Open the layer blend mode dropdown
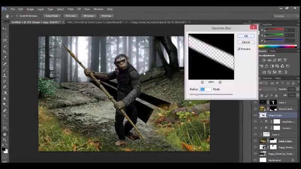This screenshot has width=301, height=169. click(268, 89)
